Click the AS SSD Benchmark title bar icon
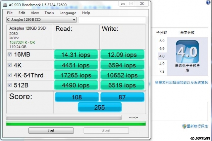Image resolution: width=212 pixels, height=141 pixels. [5, 5]
